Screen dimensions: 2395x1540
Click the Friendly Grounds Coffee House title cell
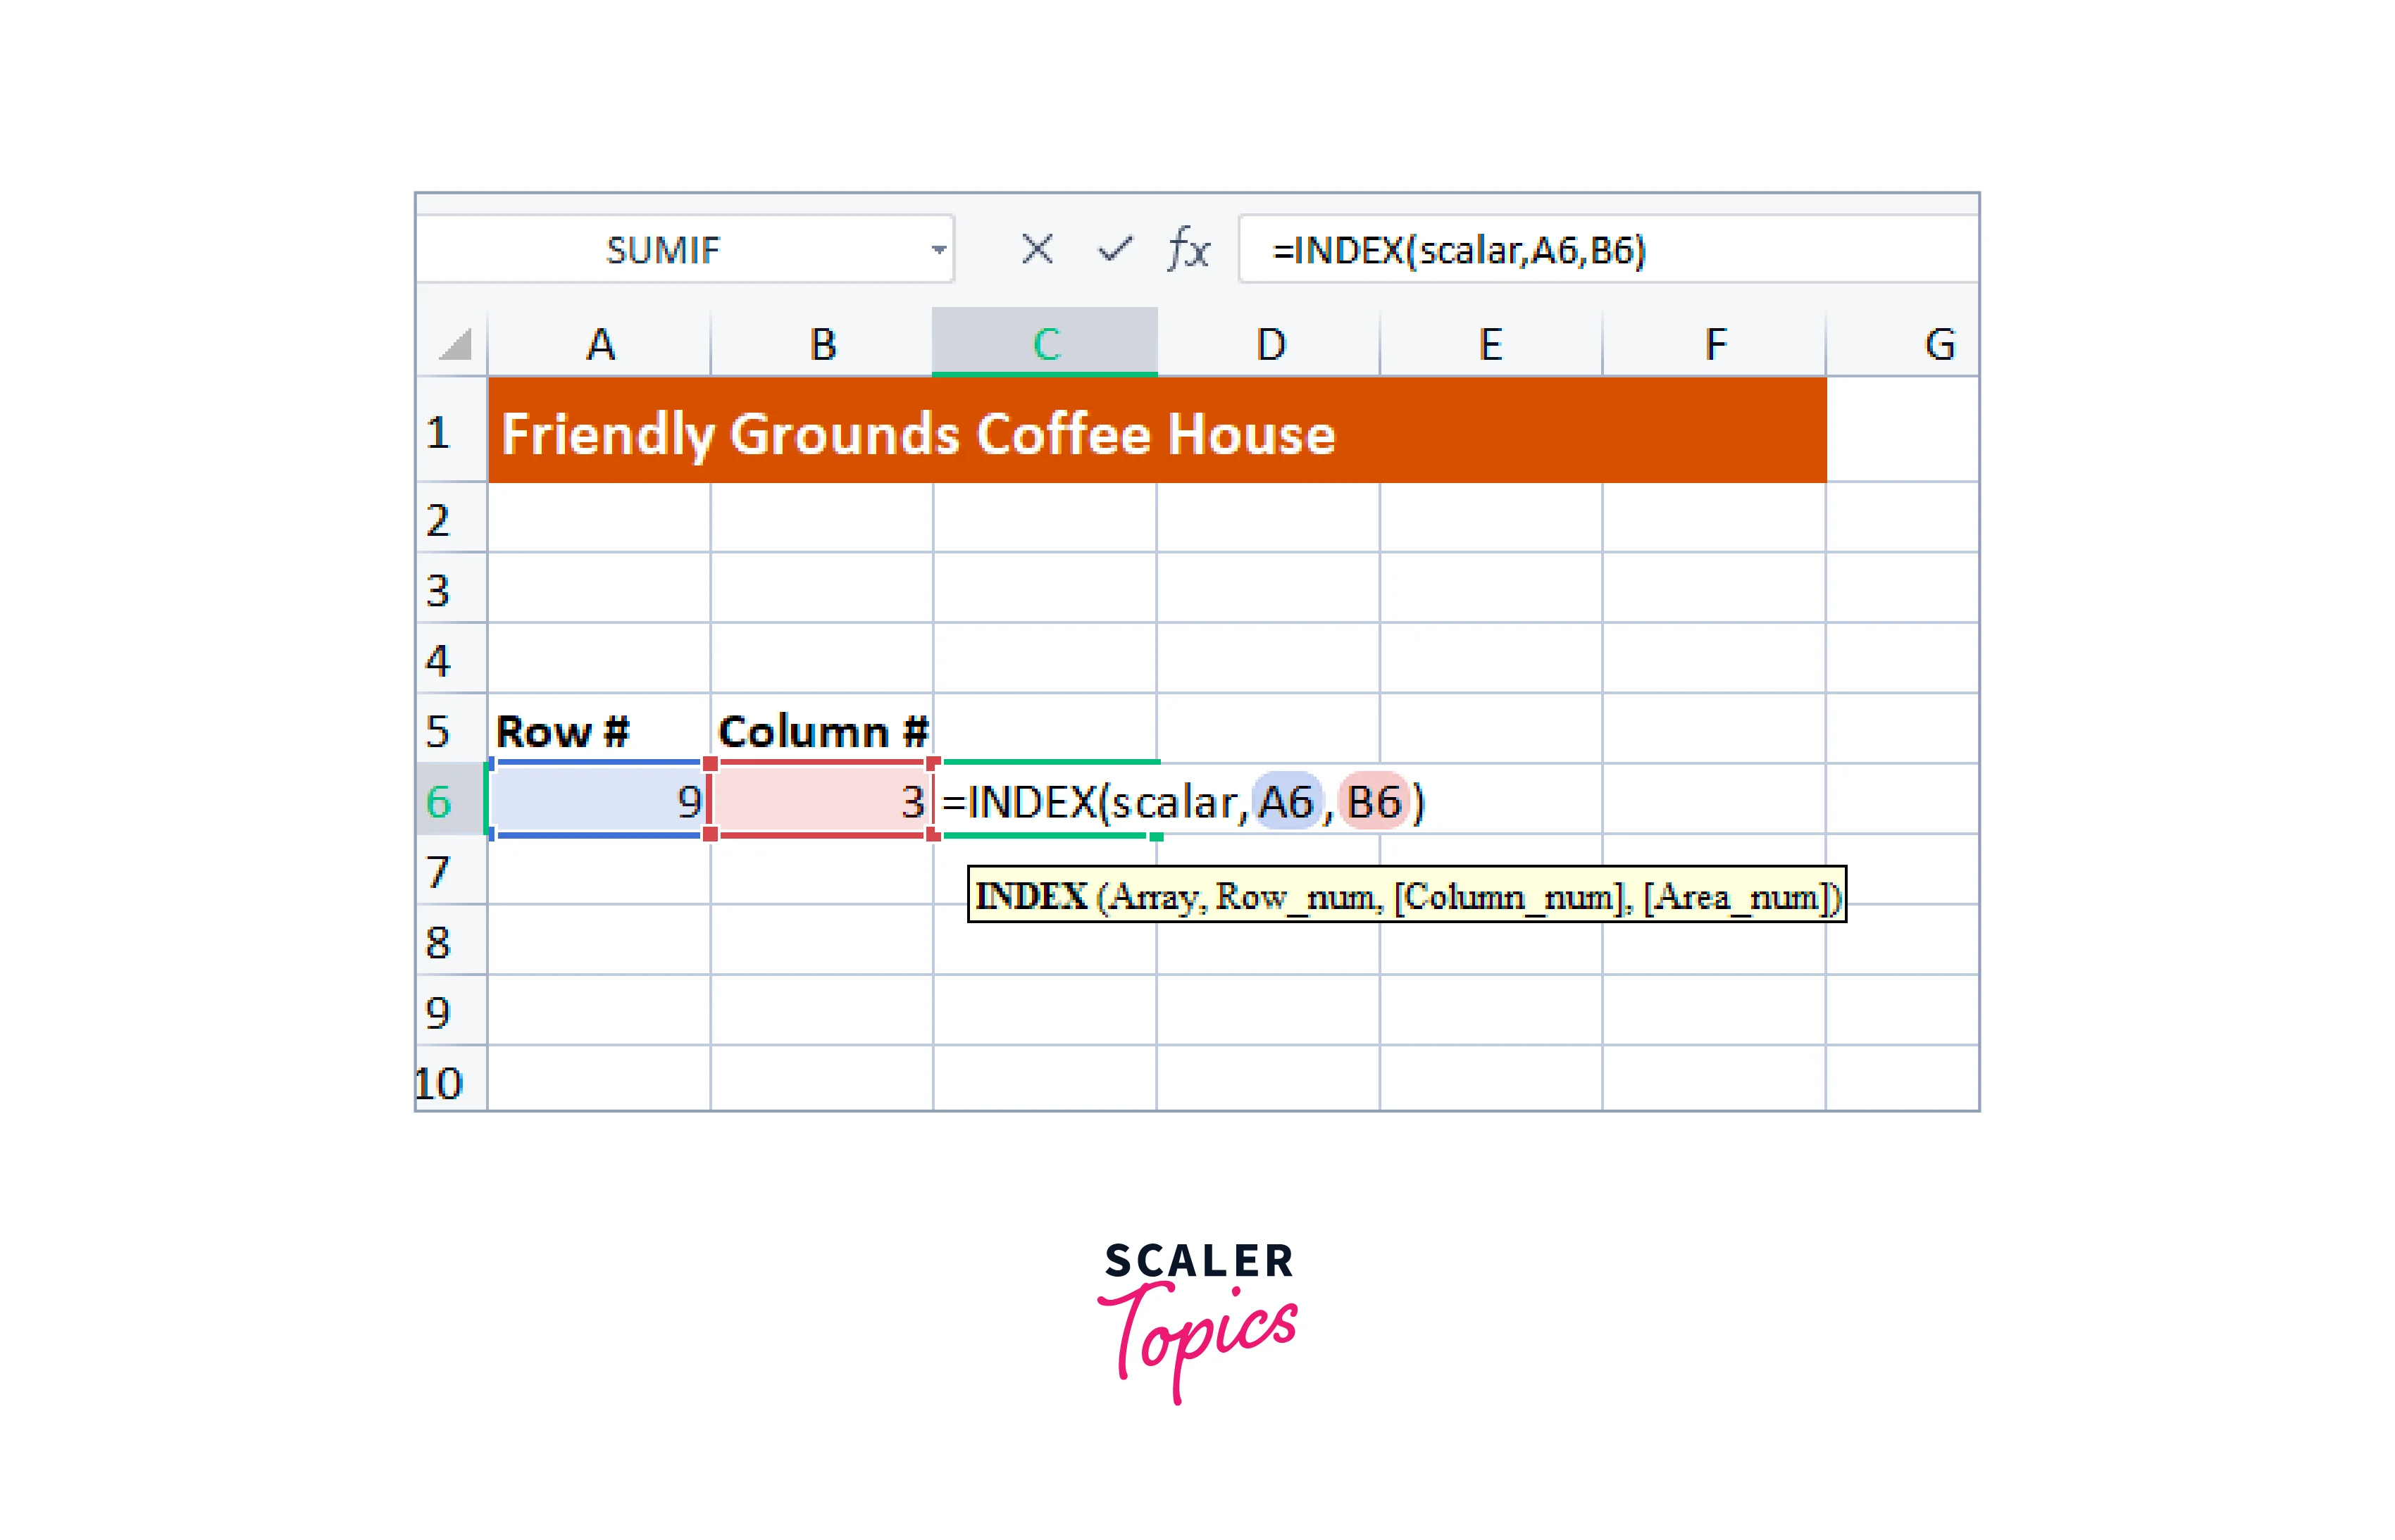click(x=917, y=433)
